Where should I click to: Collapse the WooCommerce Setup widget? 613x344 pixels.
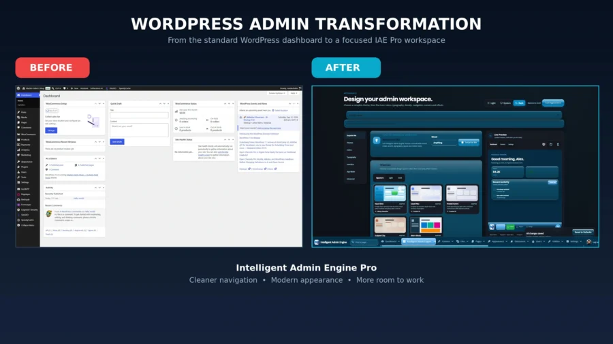tap(104, 104)
